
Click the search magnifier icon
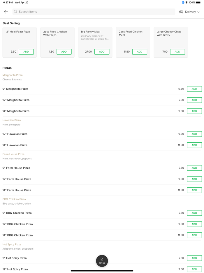16,12
